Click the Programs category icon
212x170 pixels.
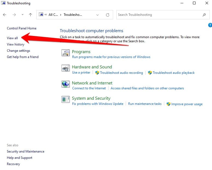click(x=66, y=53)
